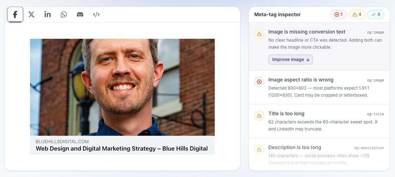
Task: Click the og:title tag label
Action: point(375,114)
